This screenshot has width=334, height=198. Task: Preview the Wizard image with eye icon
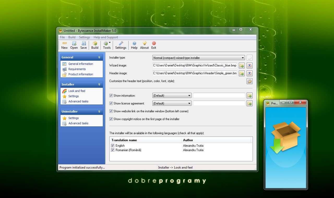click(x=249, y=66)
